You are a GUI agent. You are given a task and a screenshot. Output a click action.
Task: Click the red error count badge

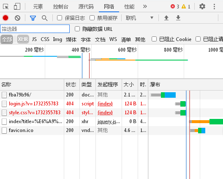[175, 6]
